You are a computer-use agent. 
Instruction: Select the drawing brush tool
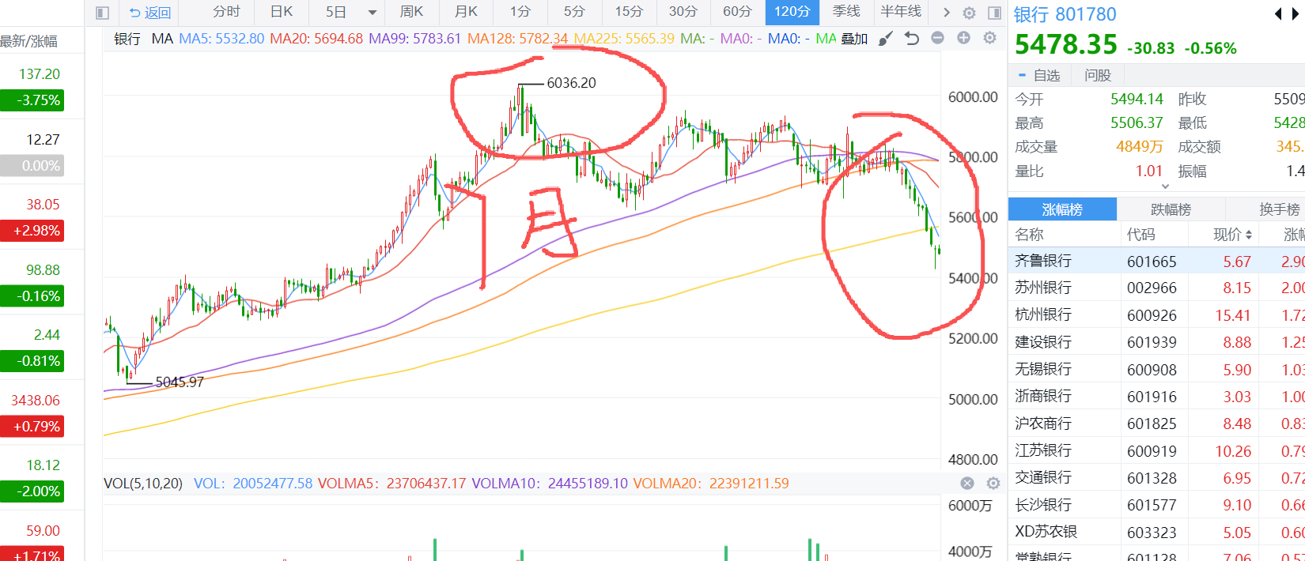click(886, 39)
